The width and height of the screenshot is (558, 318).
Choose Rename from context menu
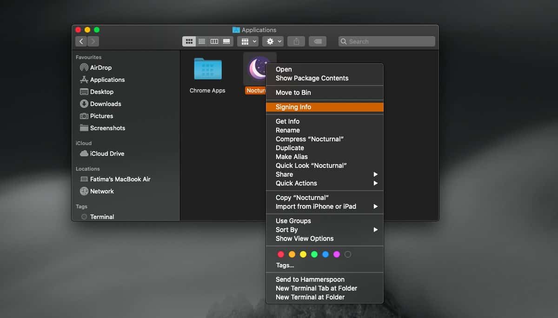[x=325, y=130]
